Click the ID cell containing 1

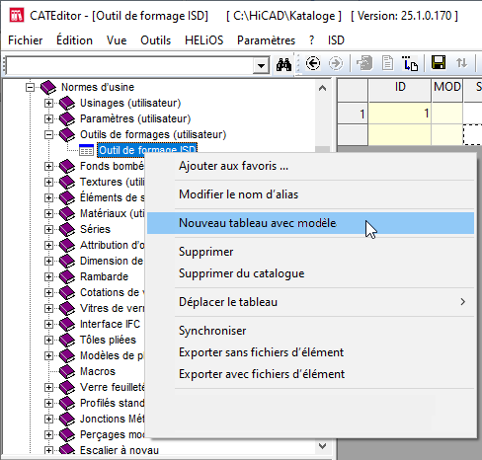(400, 114)
